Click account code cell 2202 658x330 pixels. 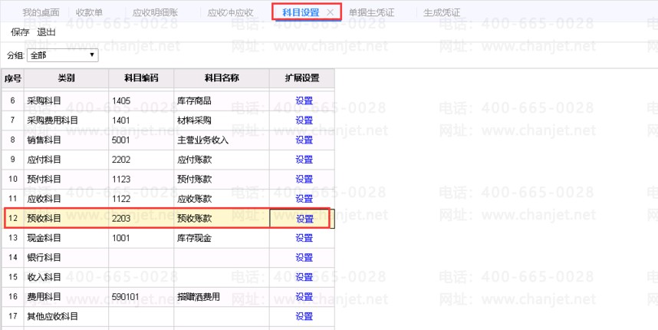[x=141, y=160]
